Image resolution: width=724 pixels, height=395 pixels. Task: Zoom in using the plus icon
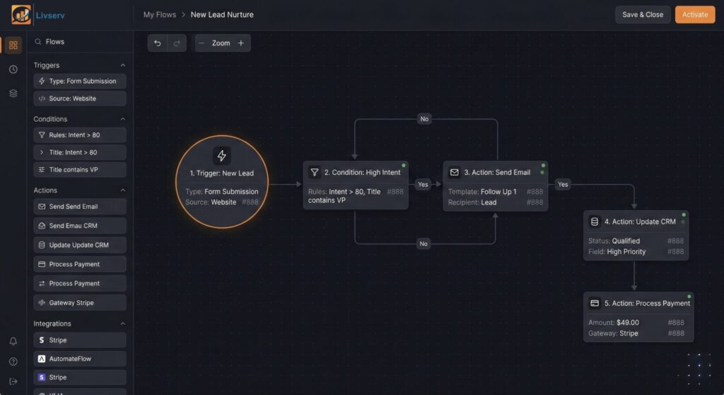pos(241,43)
